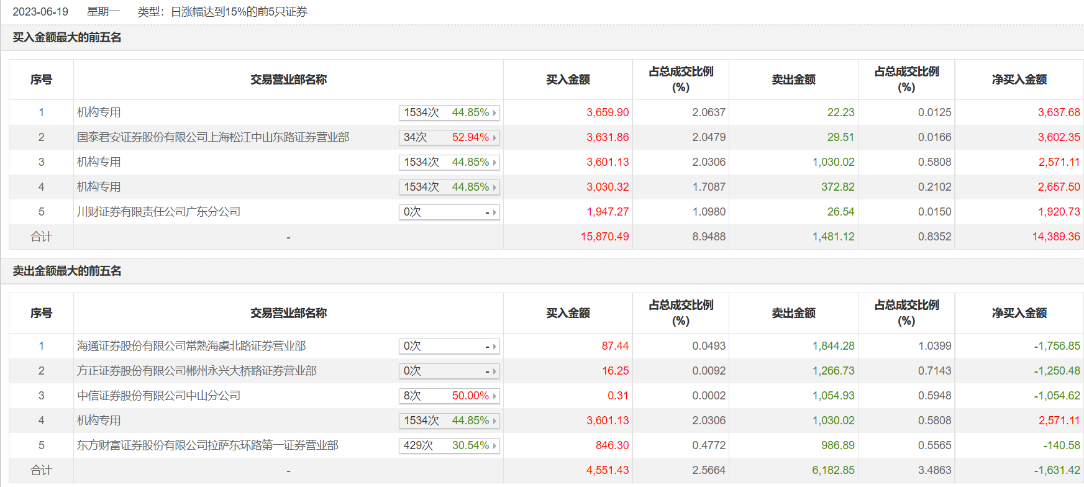Click the 买入金额最大的前五名 section header

pos(67,38)
